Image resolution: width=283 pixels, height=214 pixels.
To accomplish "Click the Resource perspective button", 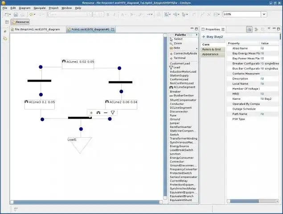I will [20, 22].
